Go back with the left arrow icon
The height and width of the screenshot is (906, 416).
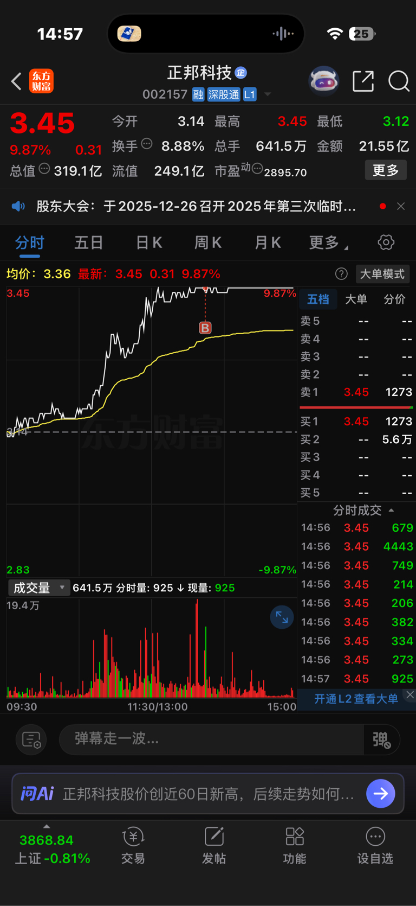(16, 81)
